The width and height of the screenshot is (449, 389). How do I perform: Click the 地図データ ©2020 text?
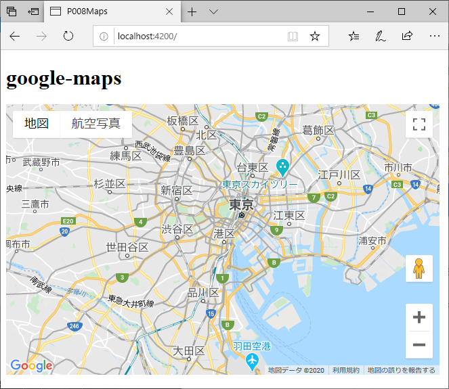tap(296, 371)
